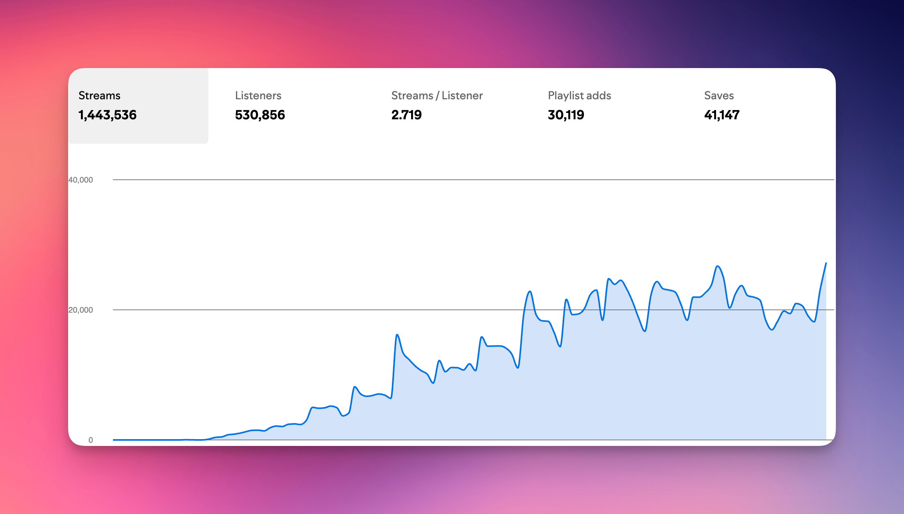Switch to the Playlist adds tab
This screenshot has width=904, height=514.
pos(579,96)
